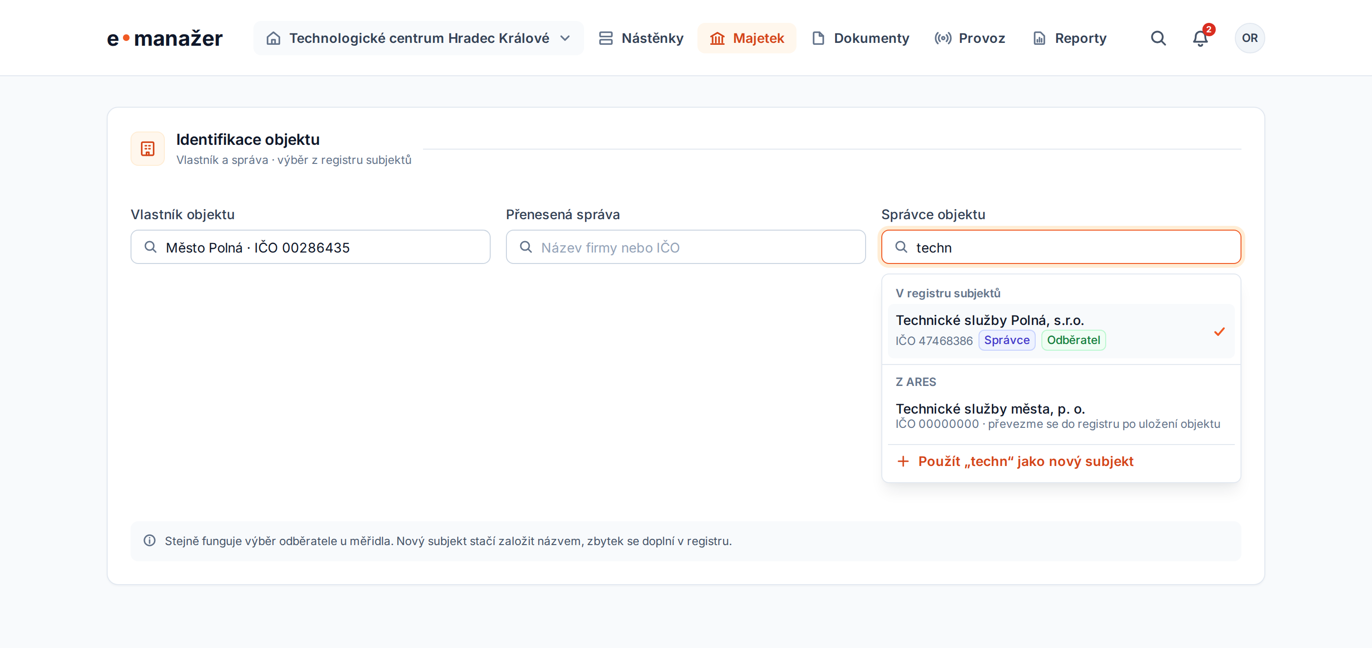Open the Provoz section

pyautogui.click(x=969, y=39)
